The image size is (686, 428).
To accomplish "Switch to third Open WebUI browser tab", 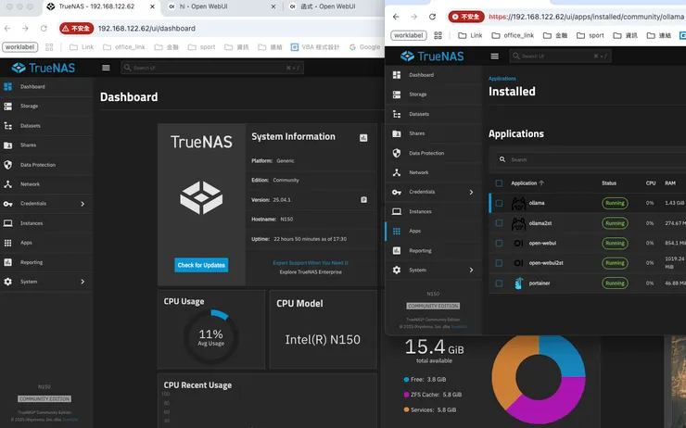I will 333,6.
